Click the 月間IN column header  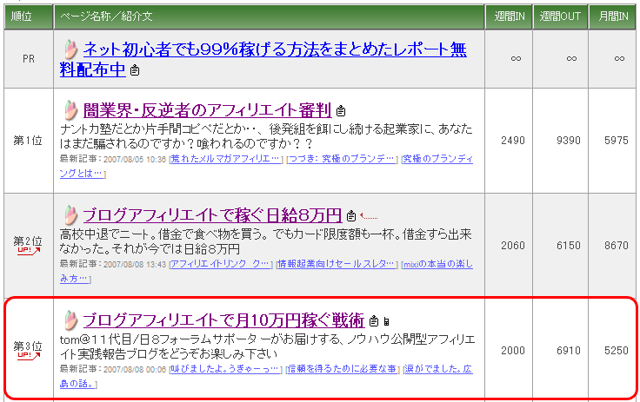(613, 16)
